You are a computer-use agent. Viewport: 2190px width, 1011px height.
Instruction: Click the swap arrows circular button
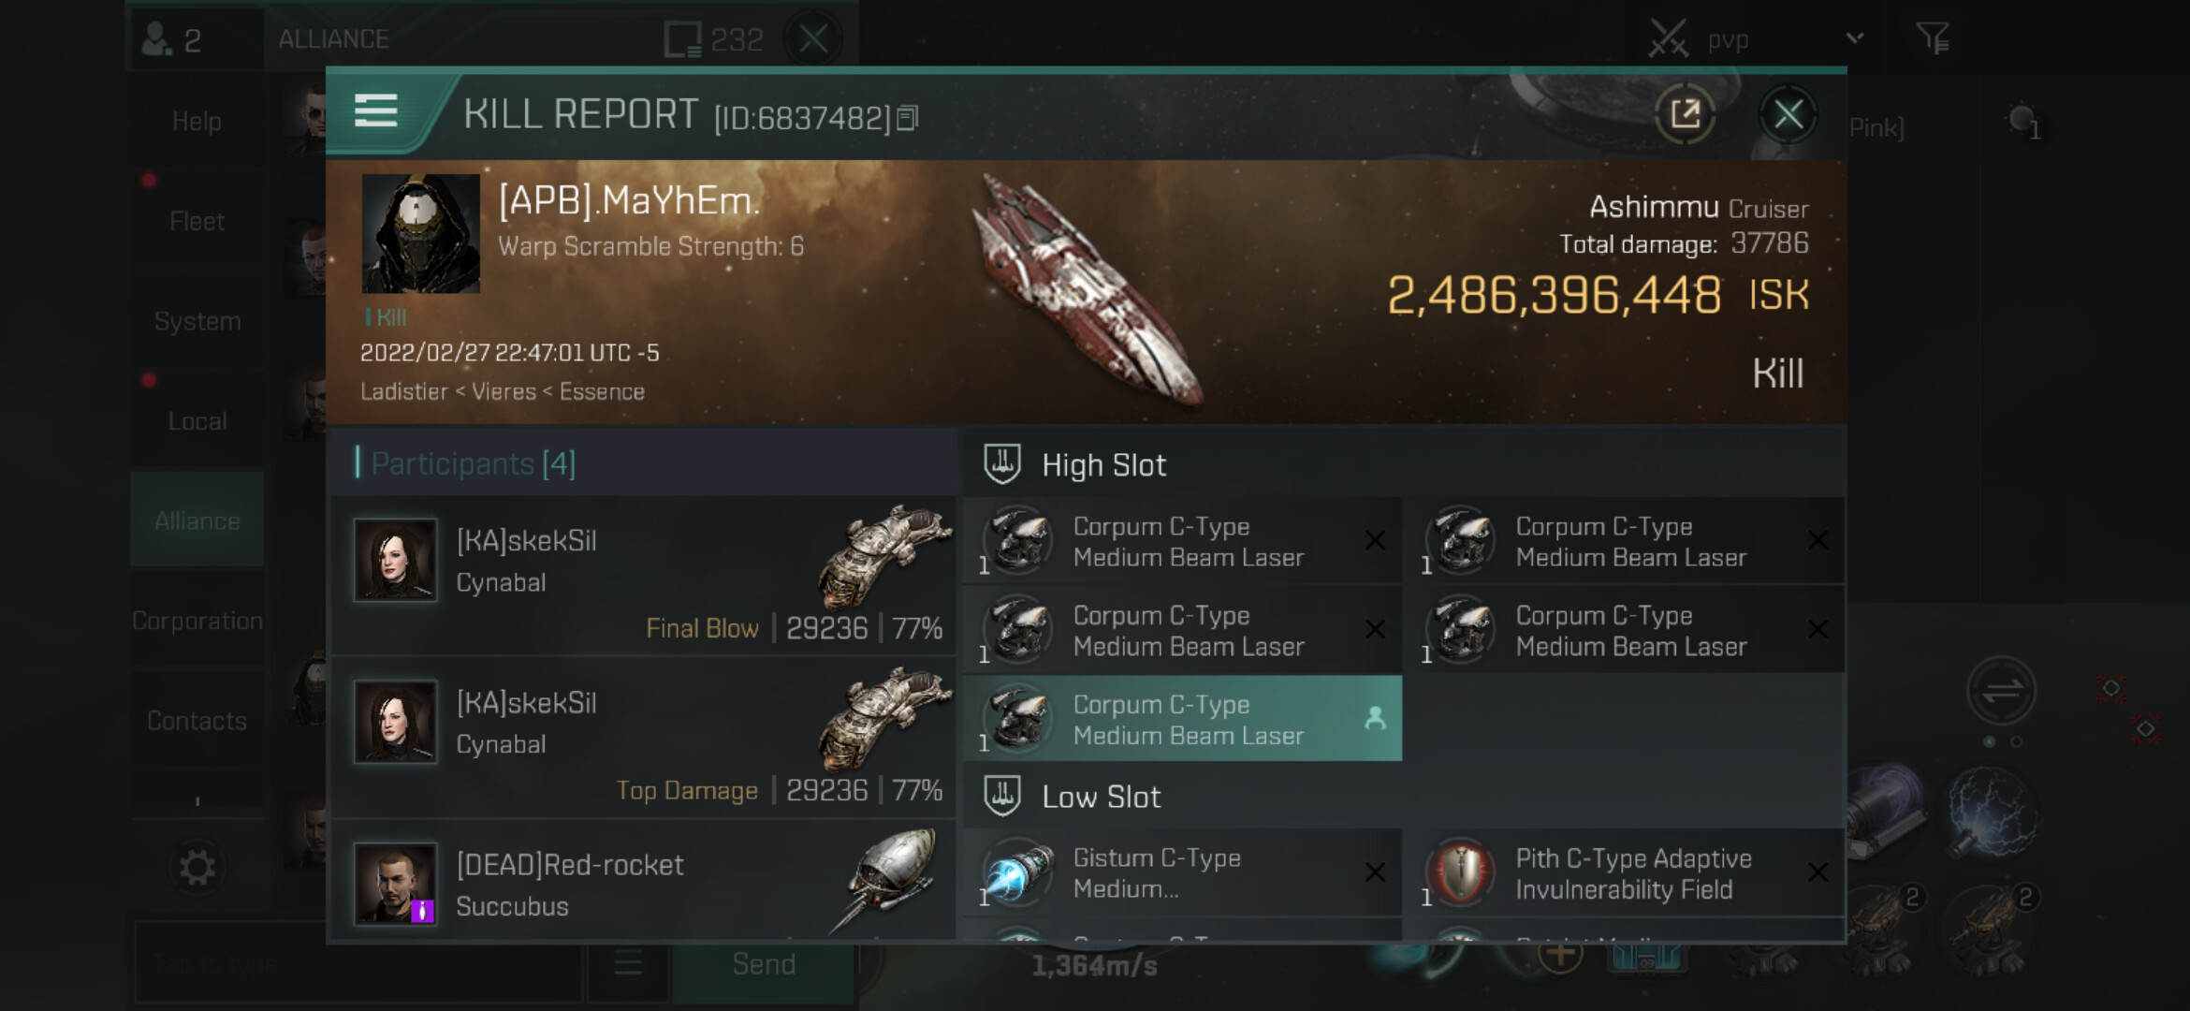(x=2001, y=692)
